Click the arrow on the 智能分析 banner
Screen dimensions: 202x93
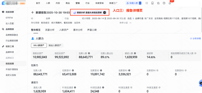[105, 13]
